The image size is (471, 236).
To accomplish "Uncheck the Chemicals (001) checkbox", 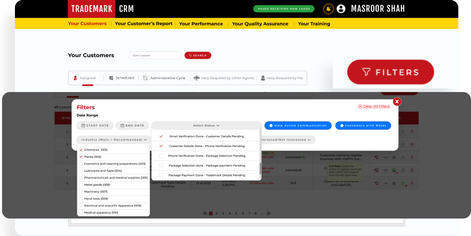I will click(81, 150).
